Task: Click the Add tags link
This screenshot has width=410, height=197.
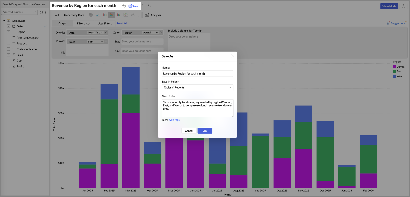Action: [174, 120]
